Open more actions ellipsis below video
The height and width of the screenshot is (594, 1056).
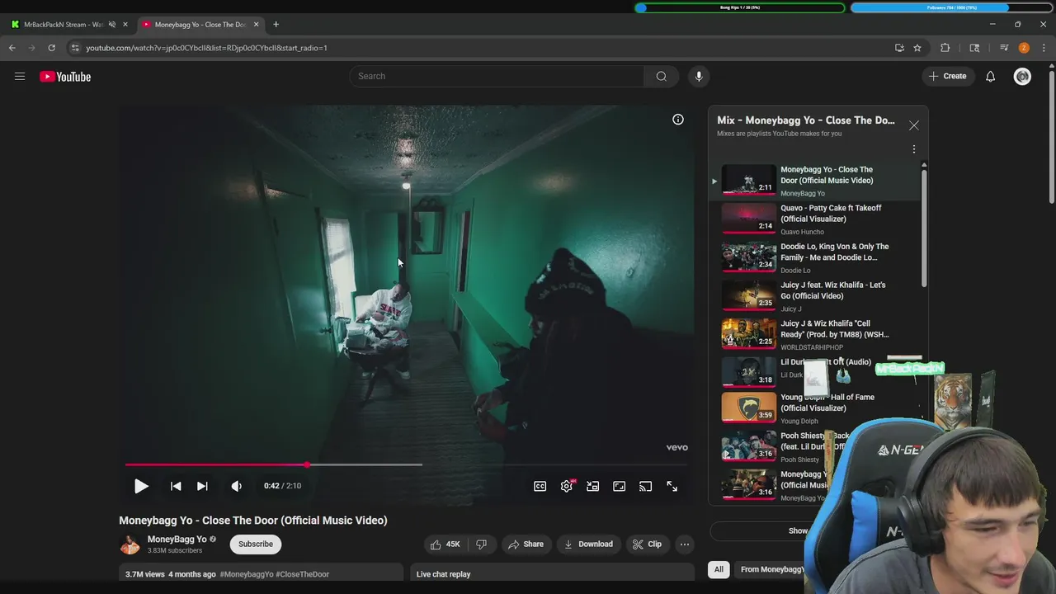[684, 544]
